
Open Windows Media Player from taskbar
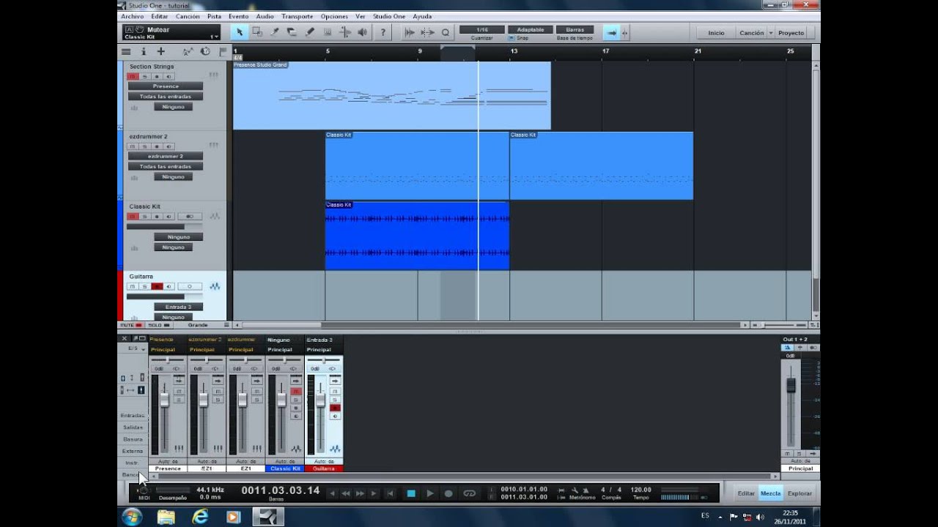pos(233,517)
